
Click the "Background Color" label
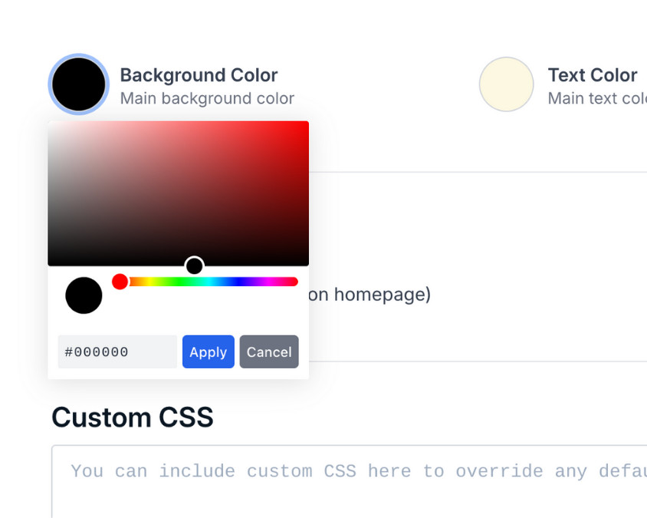click(x=199, y=75)
